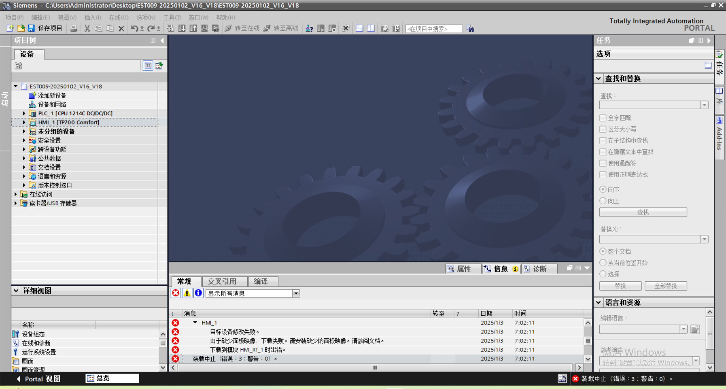Switch to the 交叉引用 tab
The width and height of the screenshot is (726, 389).
(222, 281)
